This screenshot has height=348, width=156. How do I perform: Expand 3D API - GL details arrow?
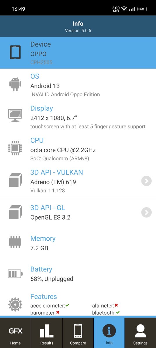point(146,213)
